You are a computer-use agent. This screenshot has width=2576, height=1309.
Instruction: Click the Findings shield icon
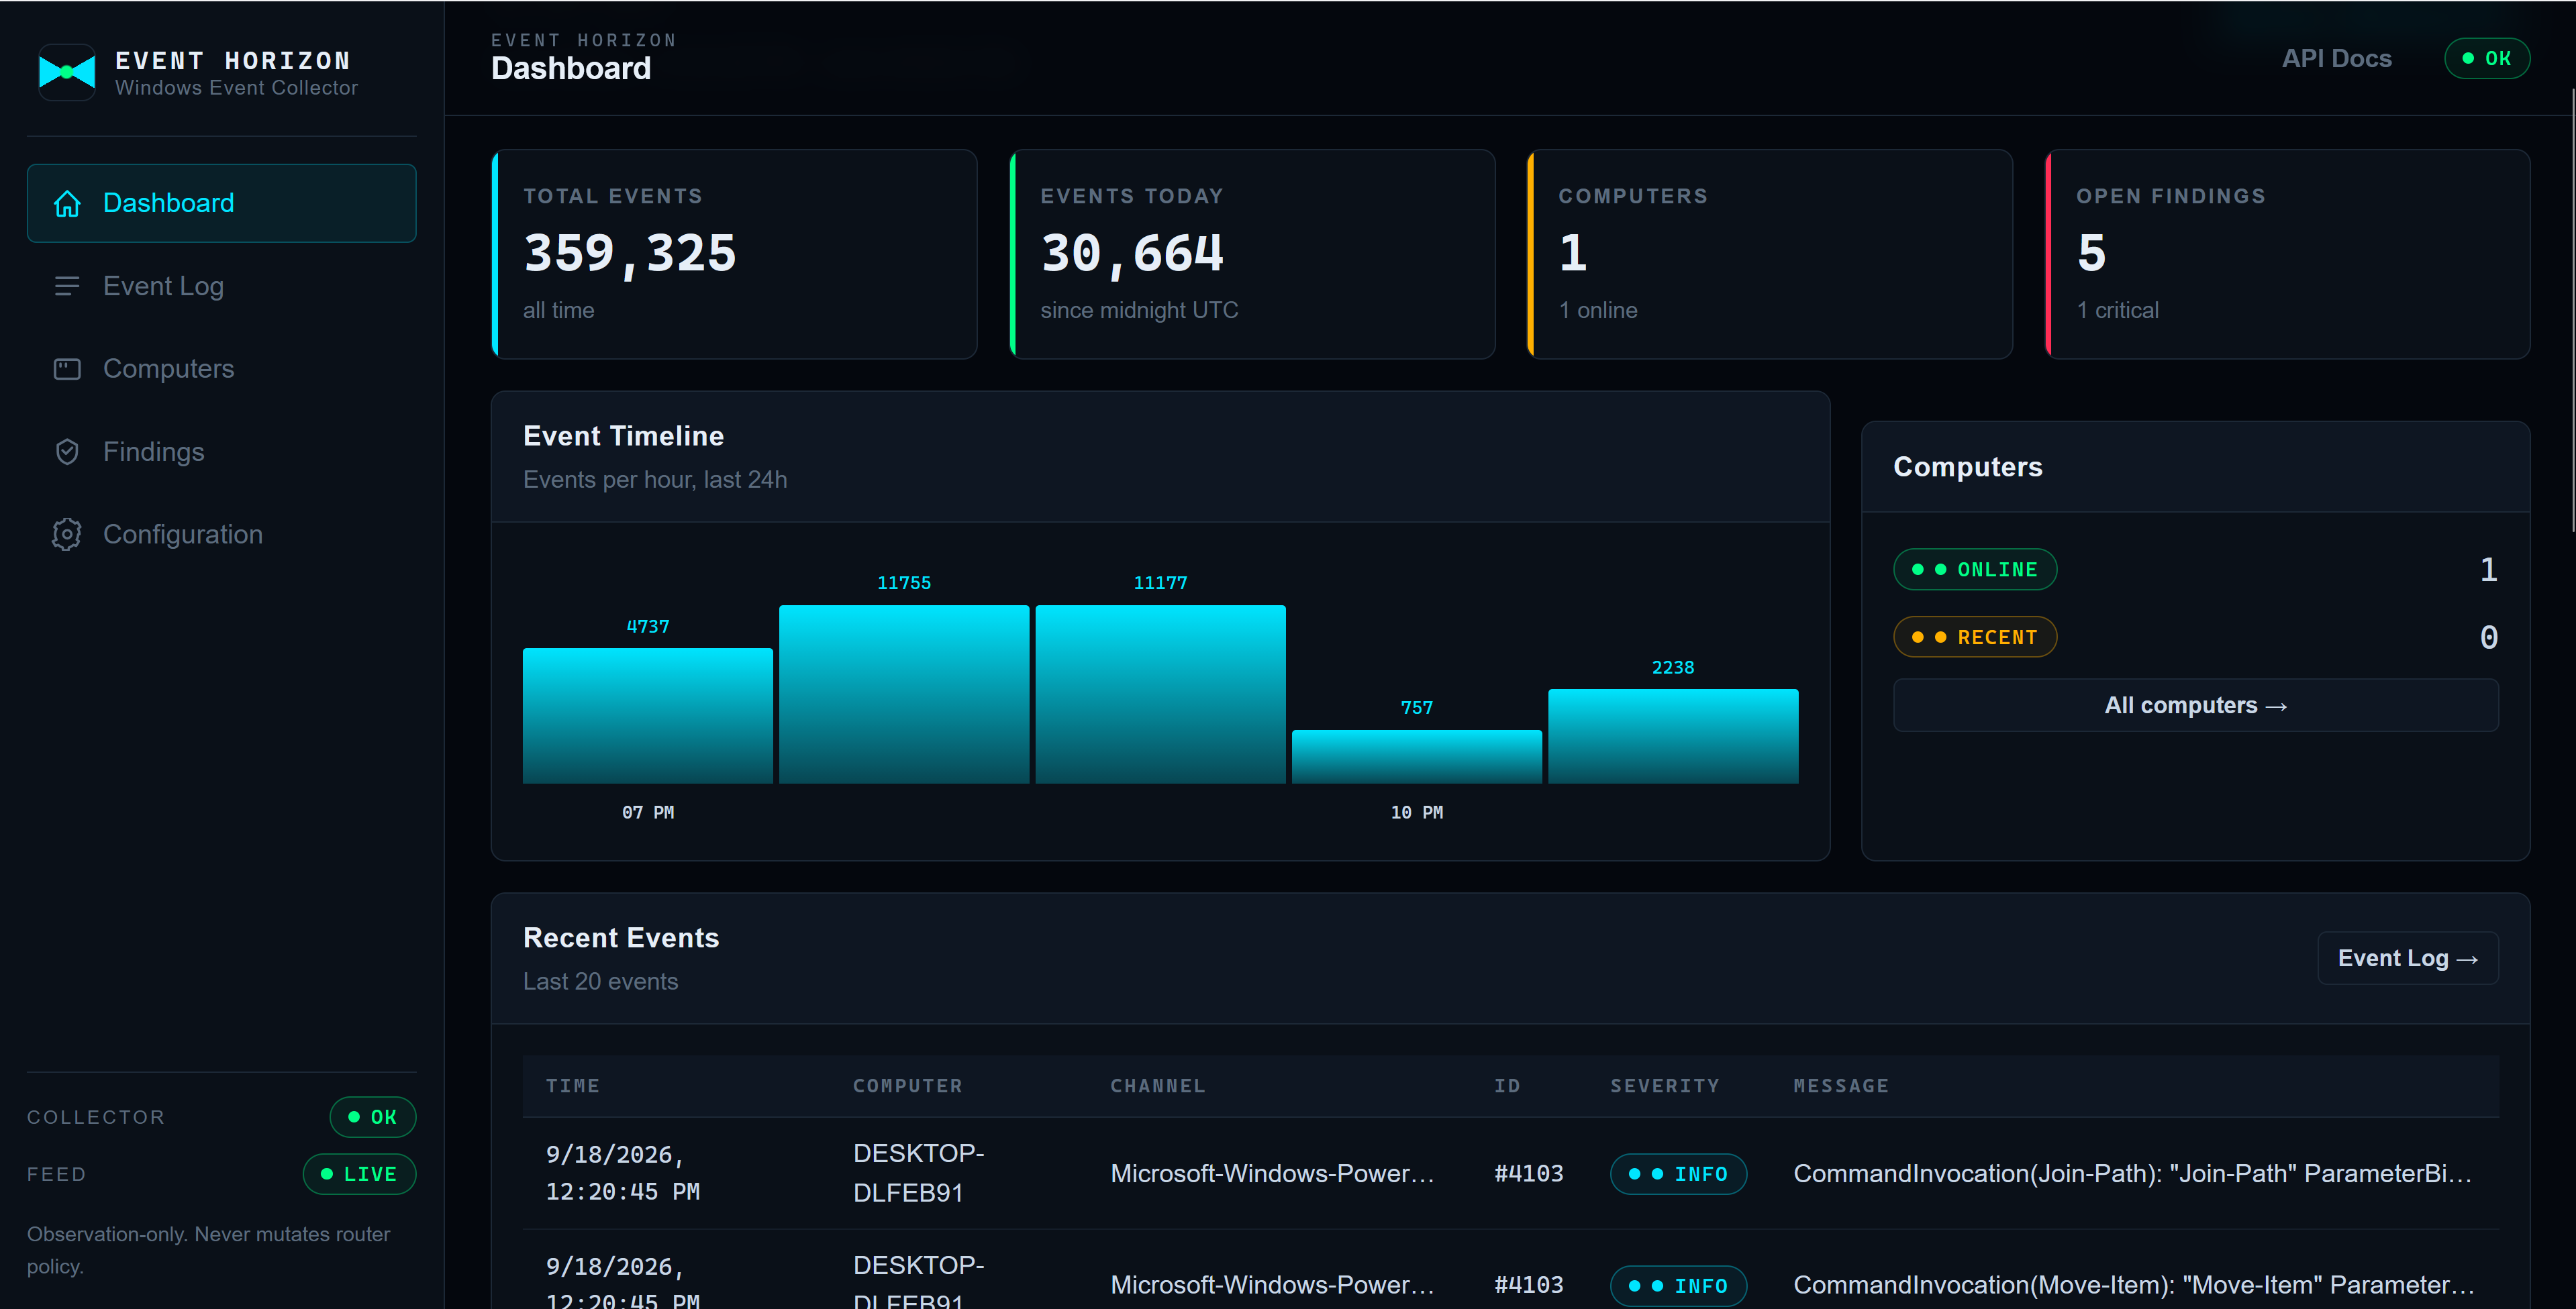click(67, 452)
